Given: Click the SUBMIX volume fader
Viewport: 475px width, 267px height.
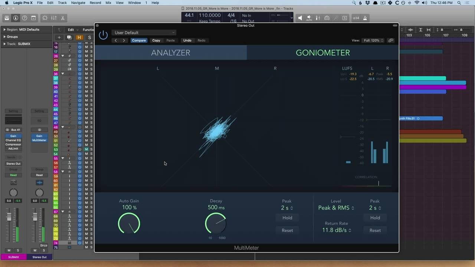Looking at the screenshot, I should coord(9,217).
